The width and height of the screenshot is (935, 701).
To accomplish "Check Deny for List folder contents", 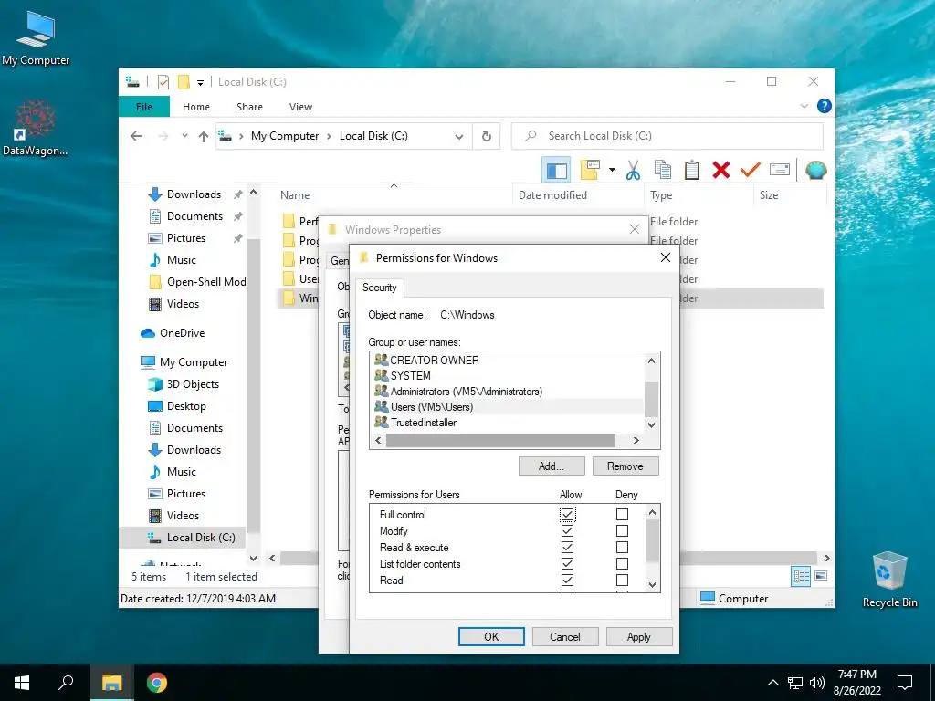I will click(x=622, y=564).
